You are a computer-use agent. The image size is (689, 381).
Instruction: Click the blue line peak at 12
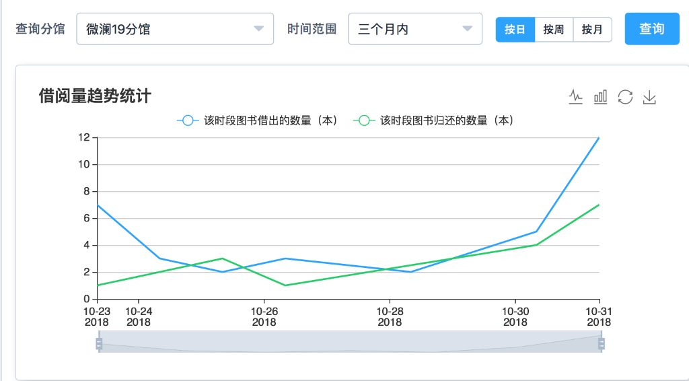598,138
